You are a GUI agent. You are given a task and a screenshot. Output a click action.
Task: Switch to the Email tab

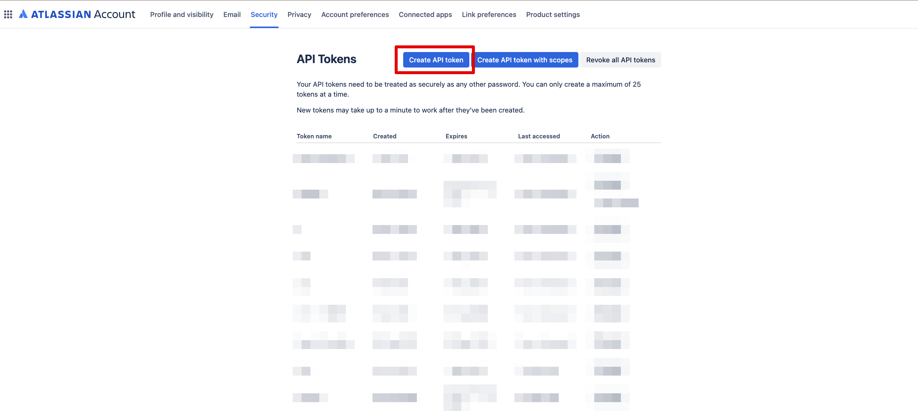[x=232, y=14]
